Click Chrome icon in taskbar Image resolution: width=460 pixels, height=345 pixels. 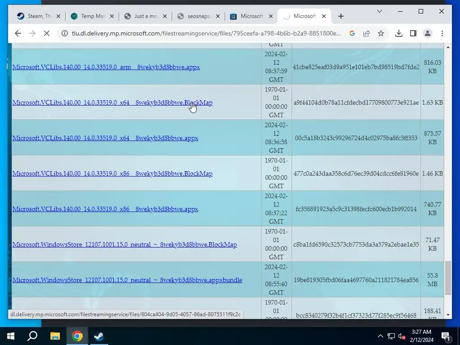[x=77, y=336]
